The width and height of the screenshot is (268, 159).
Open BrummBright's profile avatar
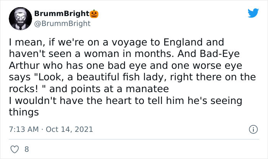[20, 18]
